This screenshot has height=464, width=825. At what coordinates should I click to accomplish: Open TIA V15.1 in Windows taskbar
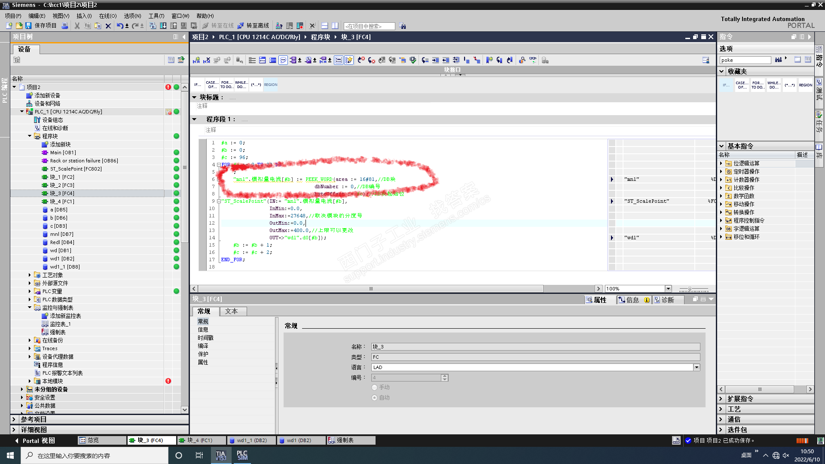pos(221,455)
